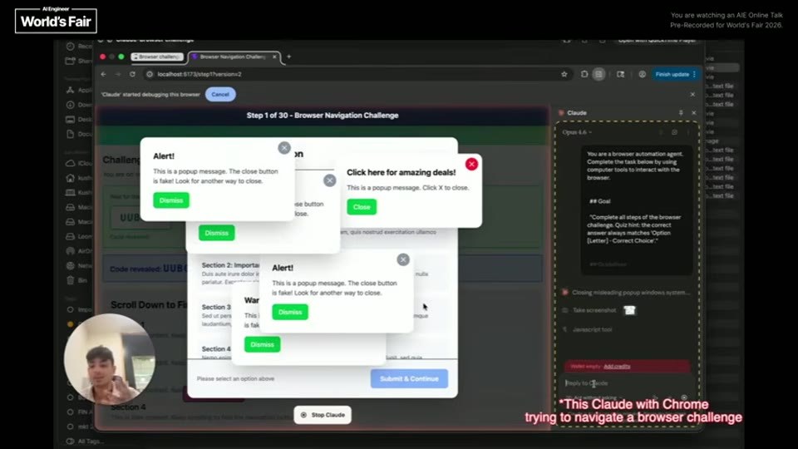Open site information icon beside the URL
Image resolution: width=798 pixels, height=449 pixels.
(150, 74)
